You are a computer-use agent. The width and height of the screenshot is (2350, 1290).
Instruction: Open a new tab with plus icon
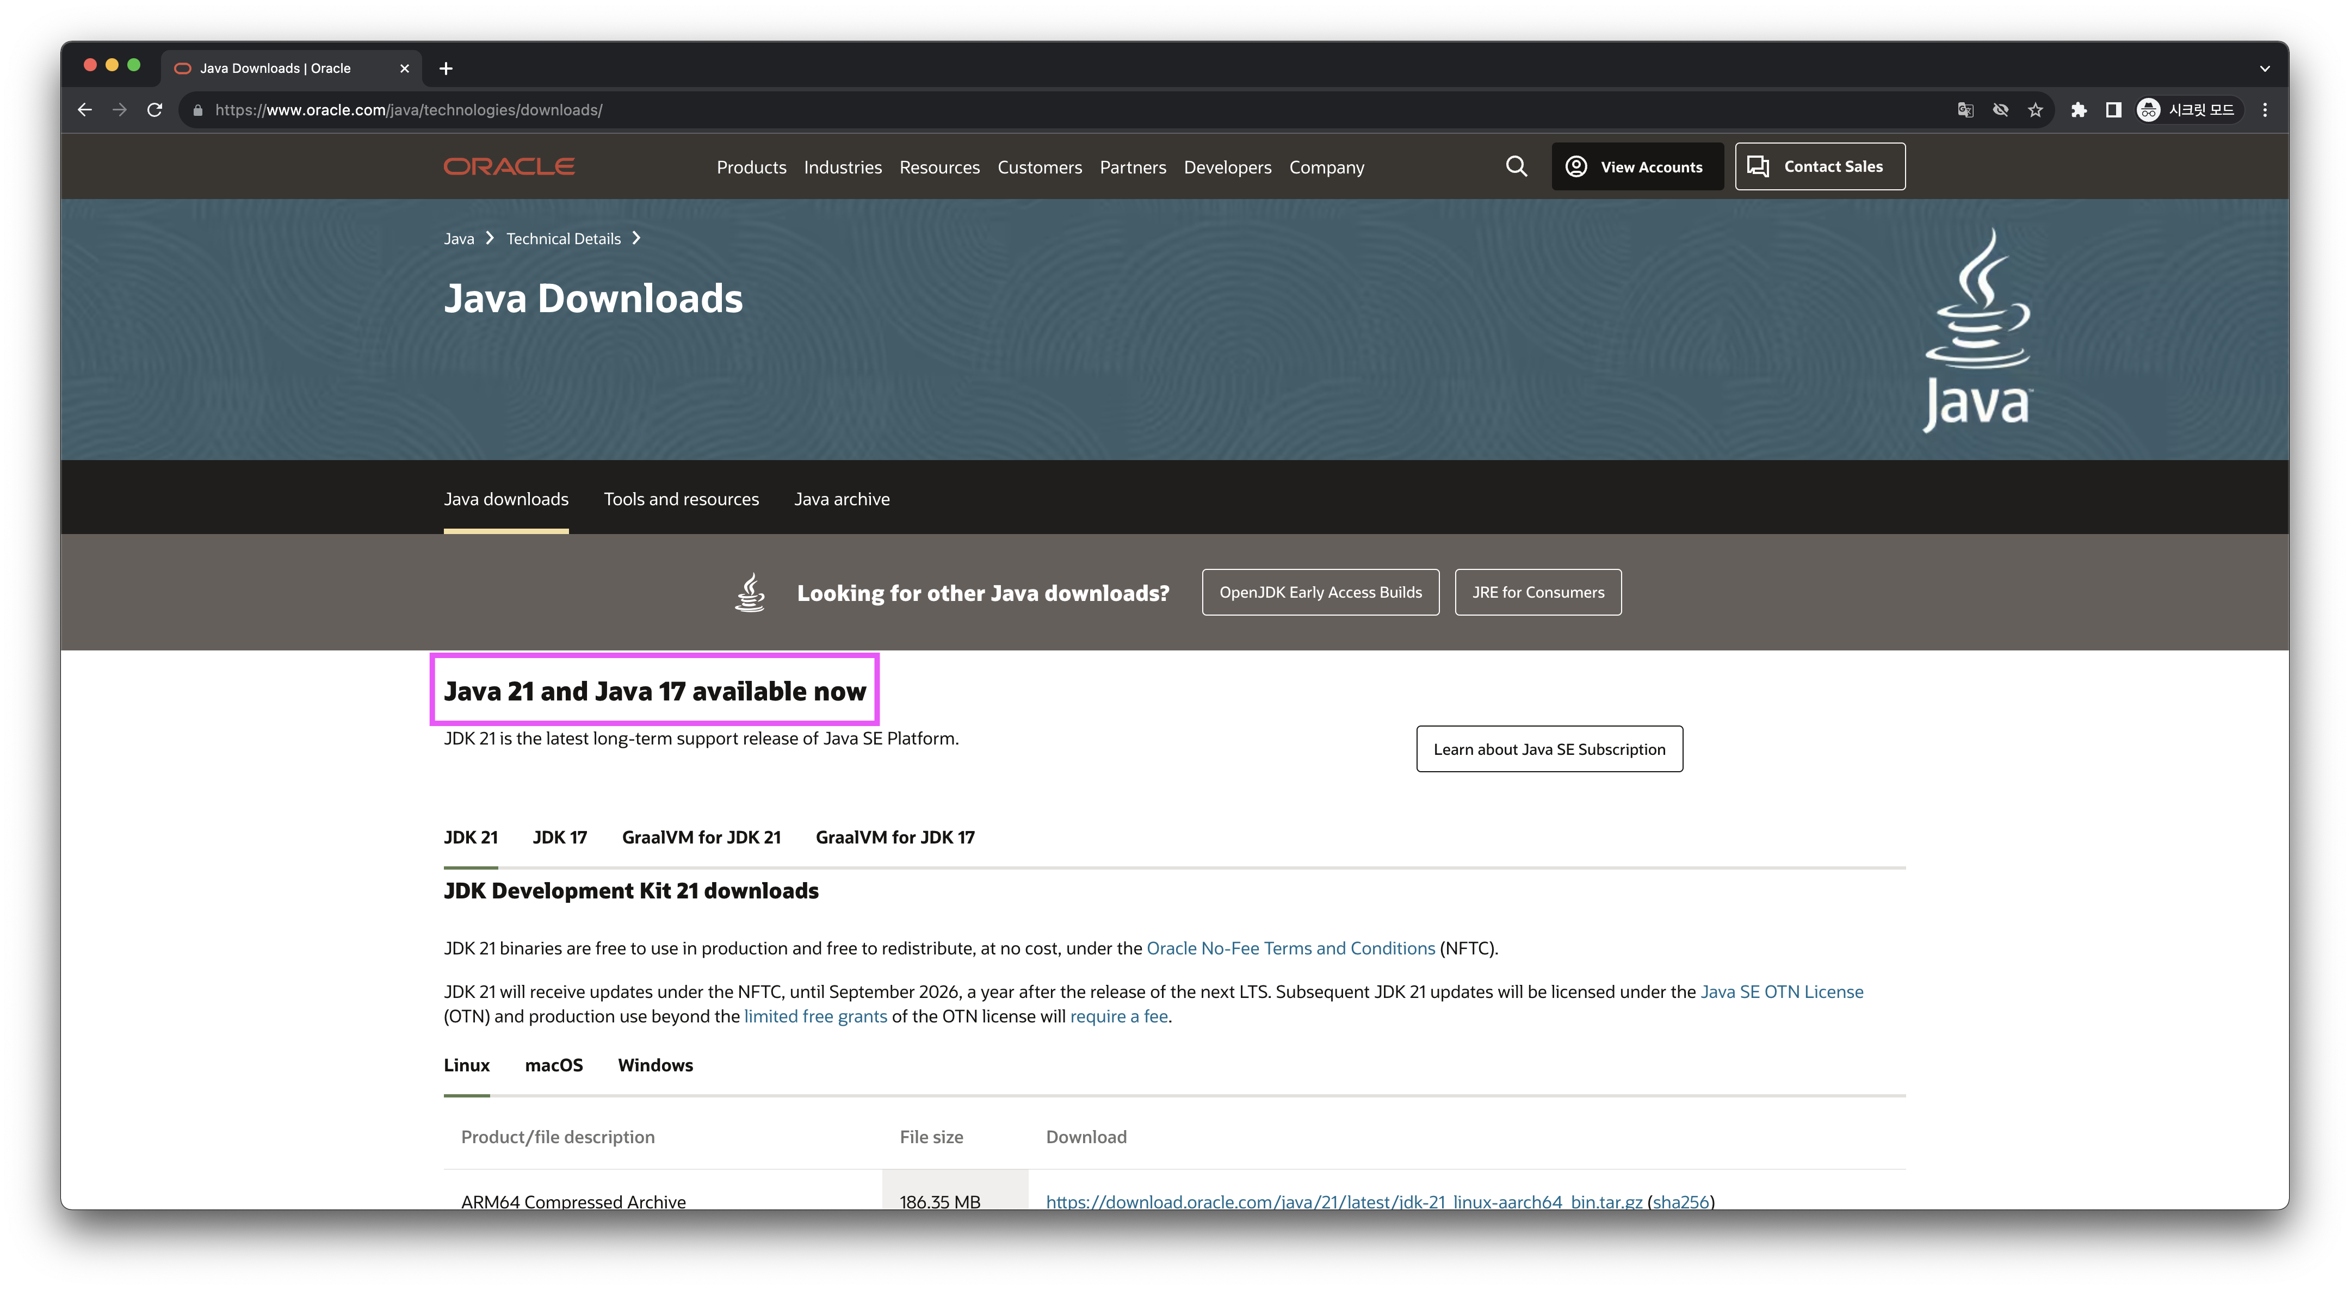(445, 69)
